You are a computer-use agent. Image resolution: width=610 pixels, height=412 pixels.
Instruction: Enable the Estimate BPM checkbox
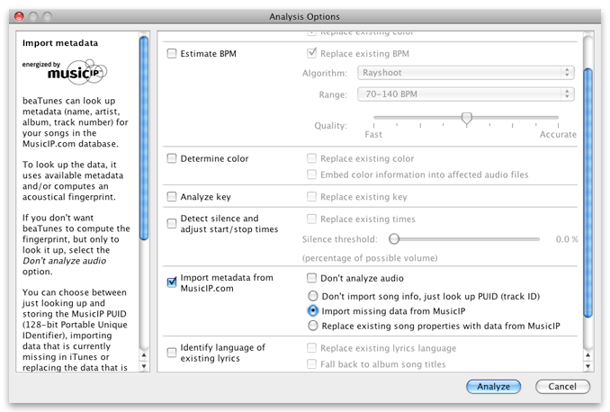pos(172,53)
